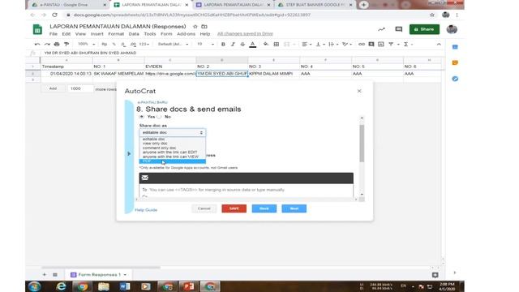Click the red SAVE button
The width and height of the screenshot is (519, 292).
coord(234,208)
